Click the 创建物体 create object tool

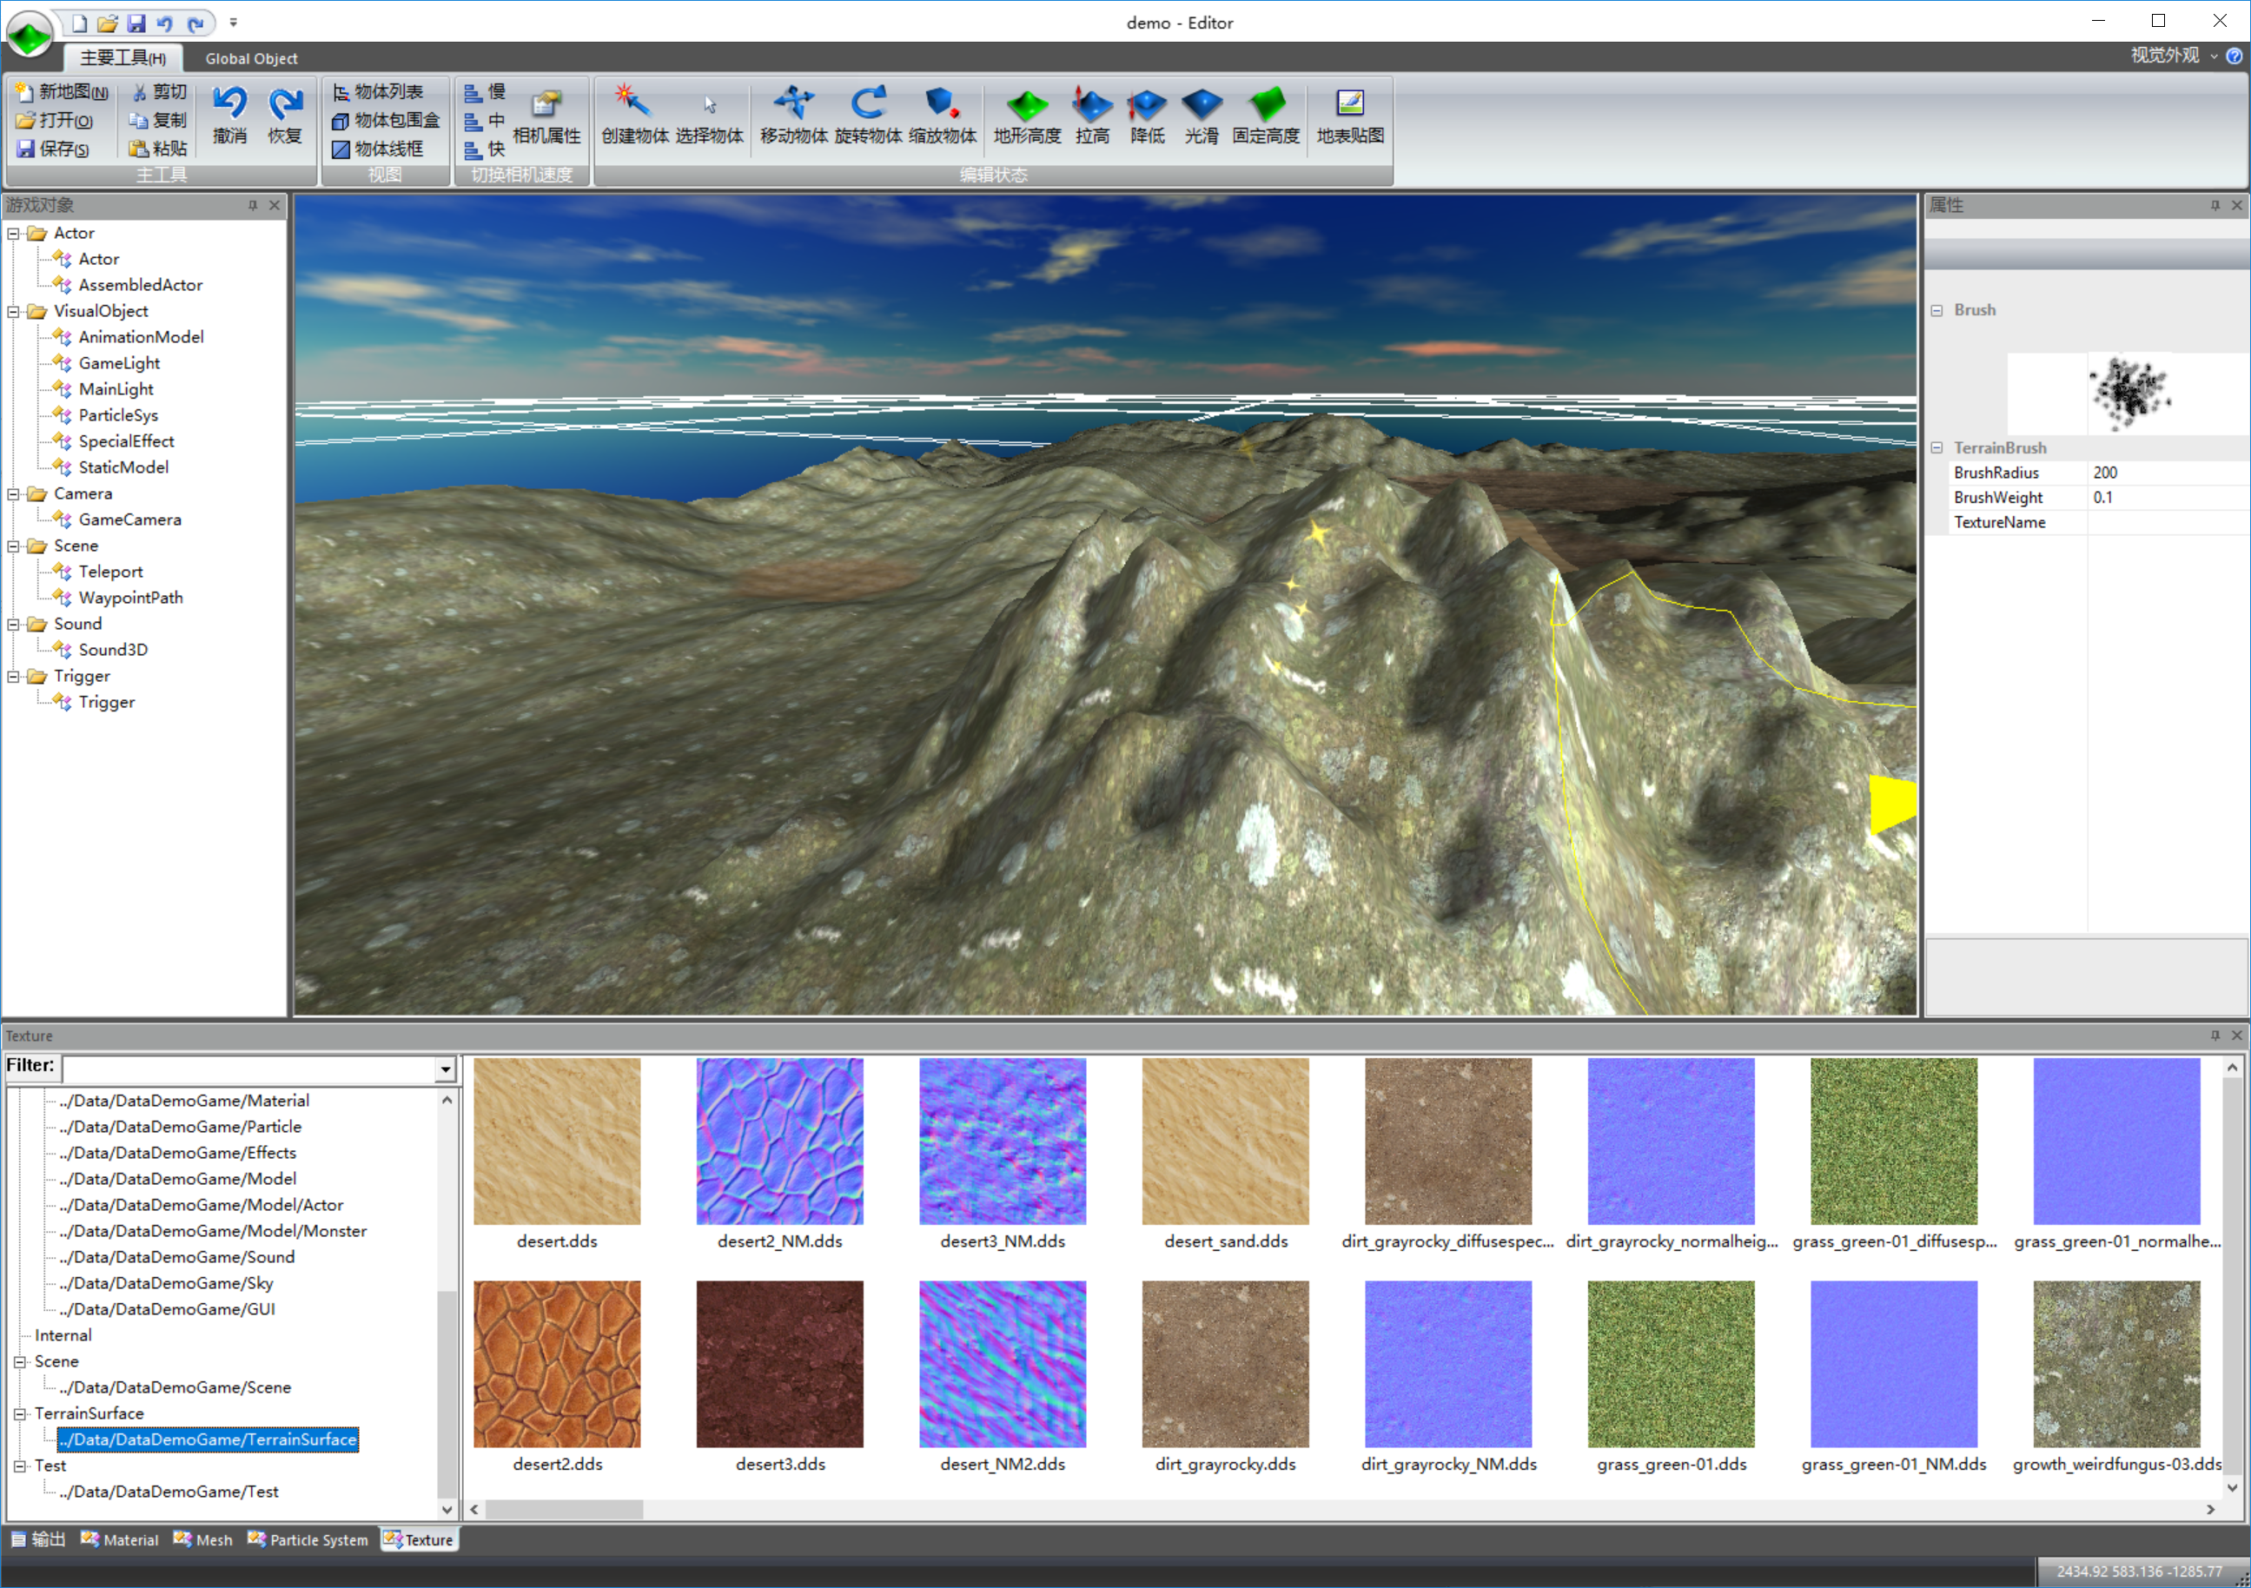[634, 116]
